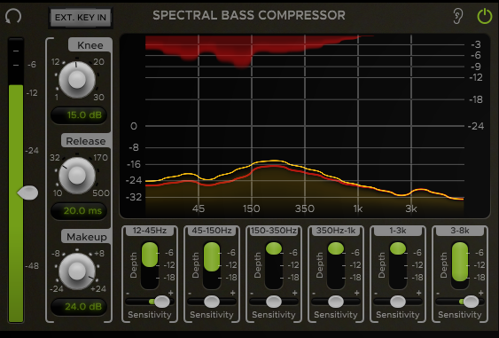Click the Release knob

tap(77, 175)
